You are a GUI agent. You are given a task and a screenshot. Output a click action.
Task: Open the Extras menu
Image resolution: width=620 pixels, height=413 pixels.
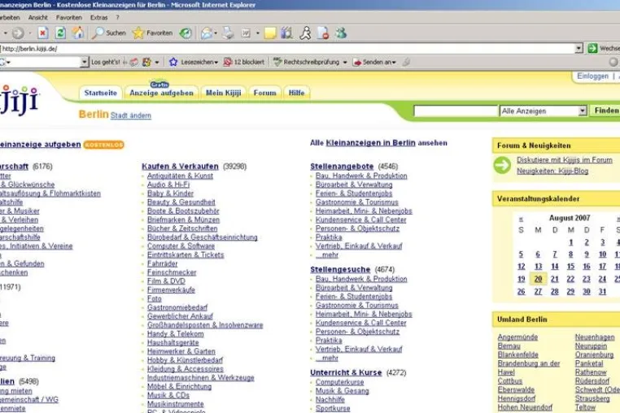98,17
